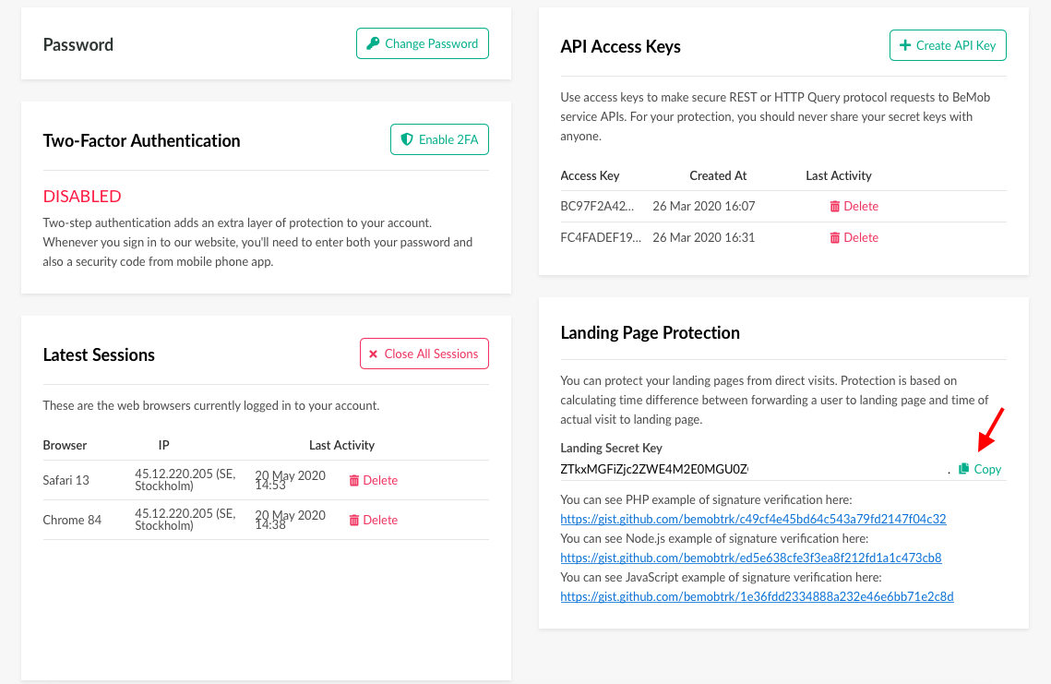Image resolution: width=1051 pixels, height=684 pixels.
Task: Click the trash icon for key BC97F2A42
Action: [x=834, y=206]
